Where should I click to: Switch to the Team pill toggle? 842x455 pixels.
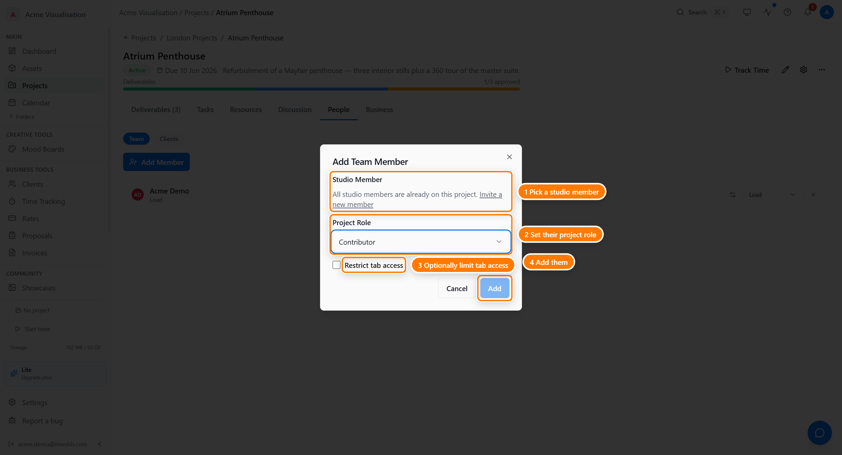[136, 139]
